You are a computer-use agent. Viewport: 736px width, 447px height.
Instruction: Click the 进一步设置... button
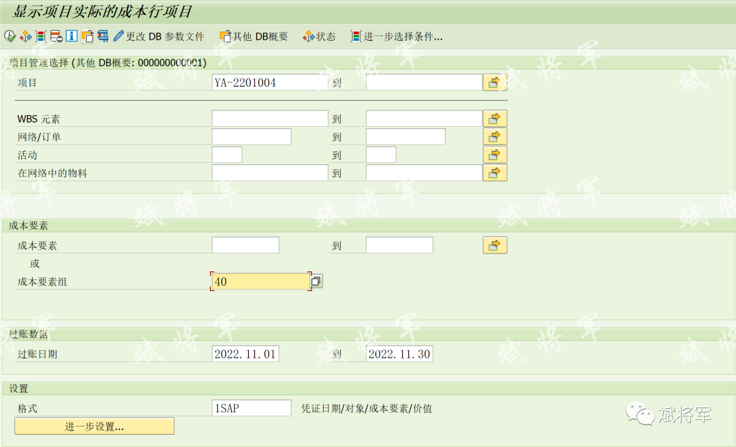click(94, 427)
